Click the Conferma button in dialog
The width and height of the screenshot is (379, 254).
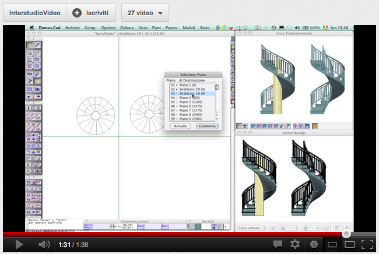206,126
